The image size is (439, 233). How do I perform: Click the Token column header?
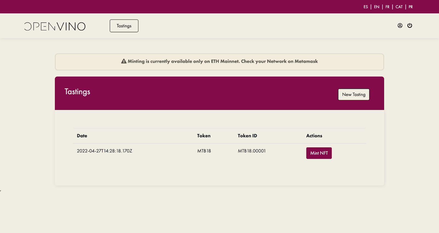[x=204, y=136]
